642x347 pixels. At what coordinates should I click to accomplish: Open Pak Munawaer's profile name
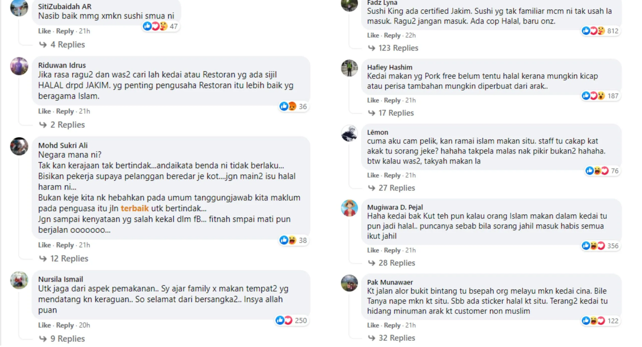[390, 282]
